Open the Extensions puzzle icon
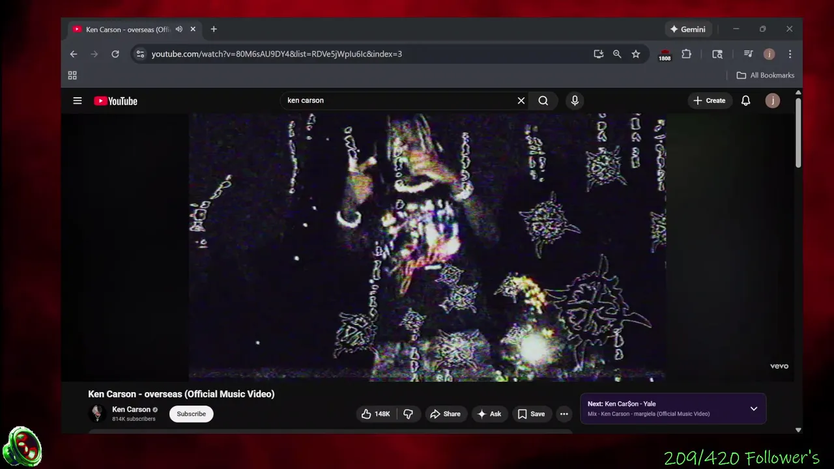This screenshot has width=834, height=469. pyautogui.click(x=686, y=54)
